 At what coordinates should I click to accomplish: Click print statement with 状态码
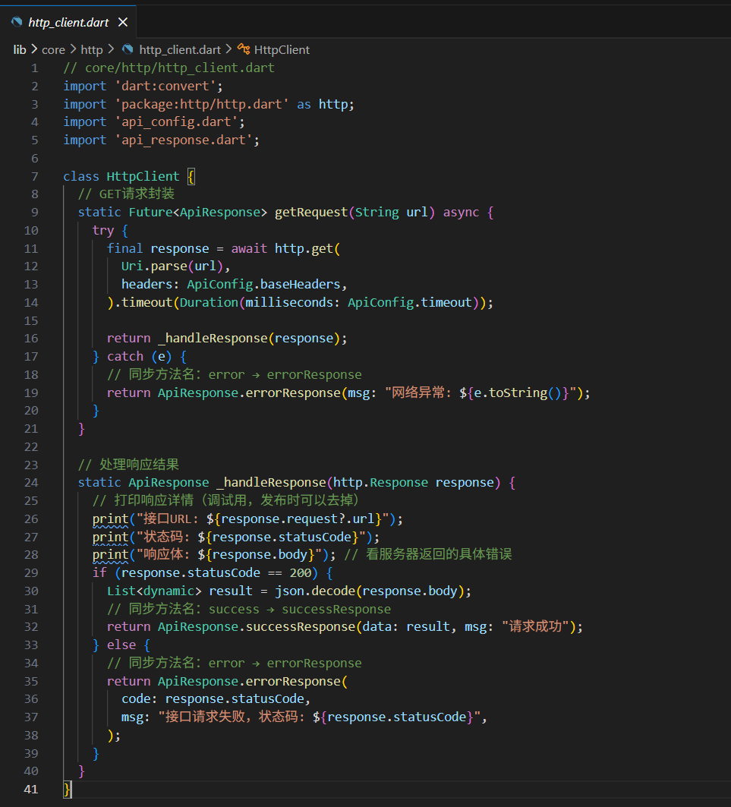tap(236, 537)
